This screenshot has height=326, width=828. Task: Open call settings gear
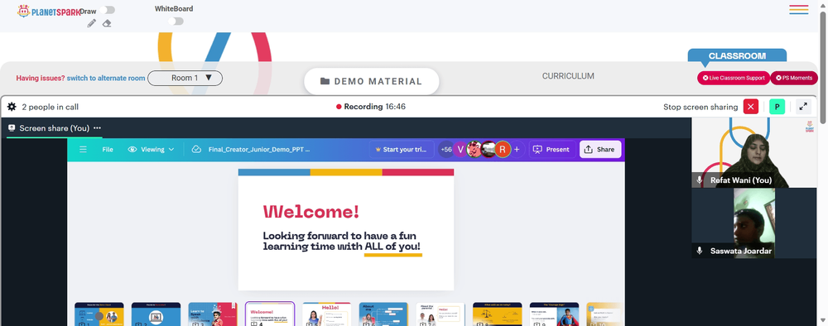[12, 107]
